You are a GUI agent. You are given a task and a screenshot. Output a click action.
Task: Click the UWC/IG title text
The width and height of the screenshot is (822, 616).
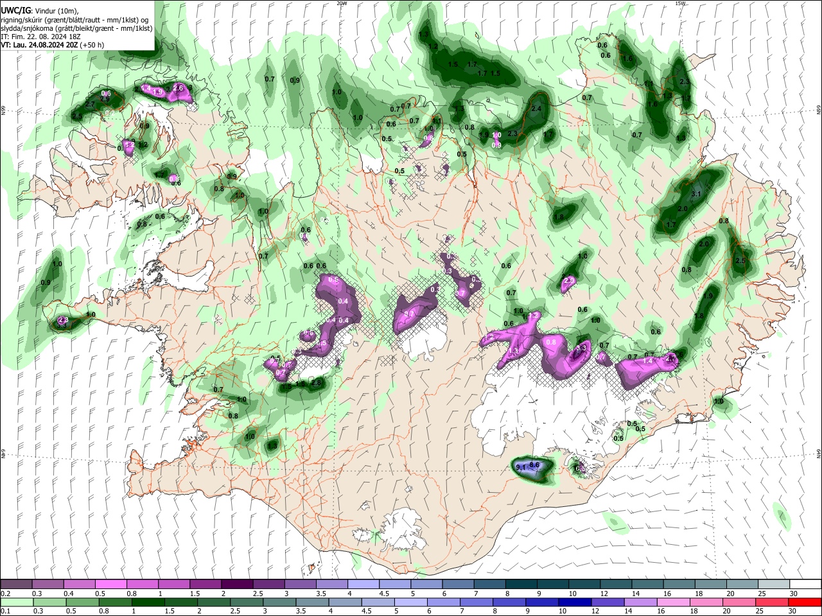(15, 11)
